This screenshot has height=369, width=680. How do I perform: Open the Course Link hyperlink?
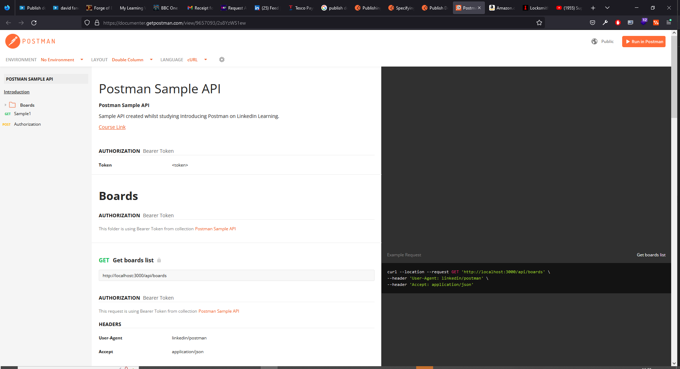click(x=112, y=127)
